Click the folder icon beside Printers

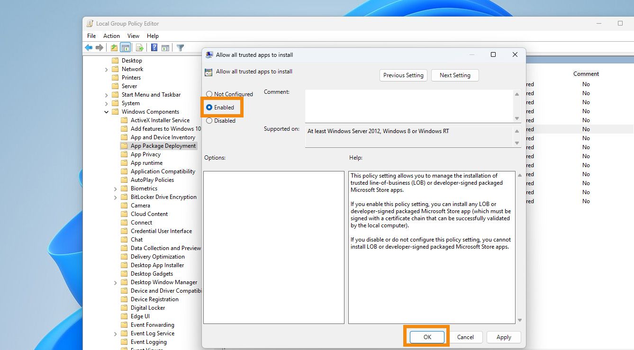tap(115, 78)
